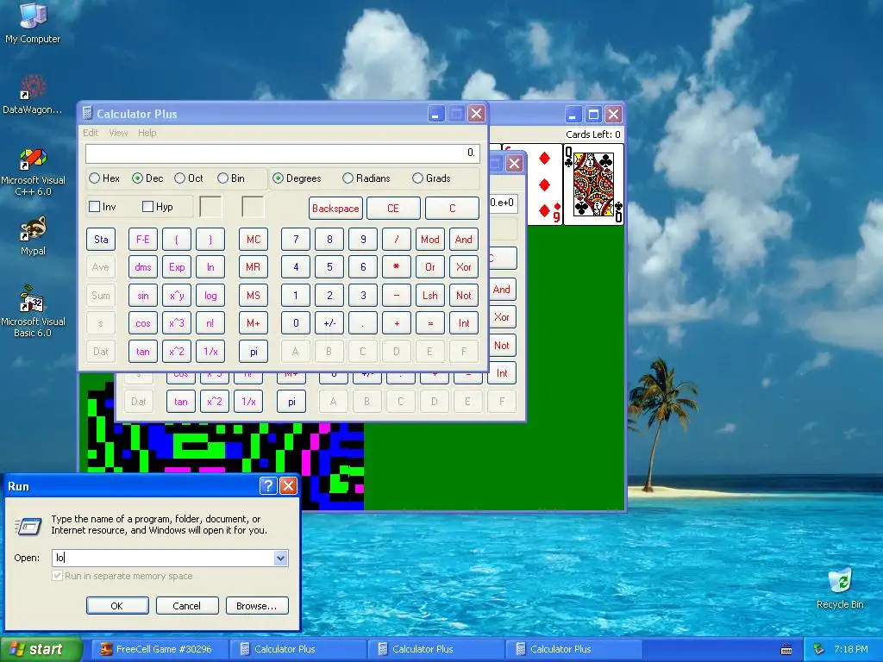Click the CE clear entry button
Image resolution: width=883 pixels, height=662 pixels.
[x=393, y=209]
